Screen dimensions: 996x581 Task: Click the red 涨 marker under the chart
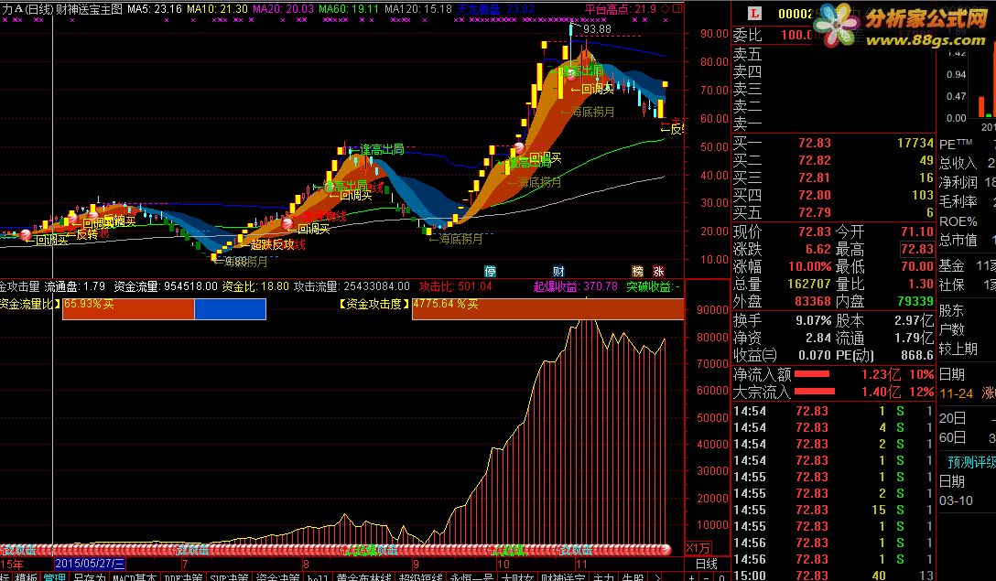(658, 271)
